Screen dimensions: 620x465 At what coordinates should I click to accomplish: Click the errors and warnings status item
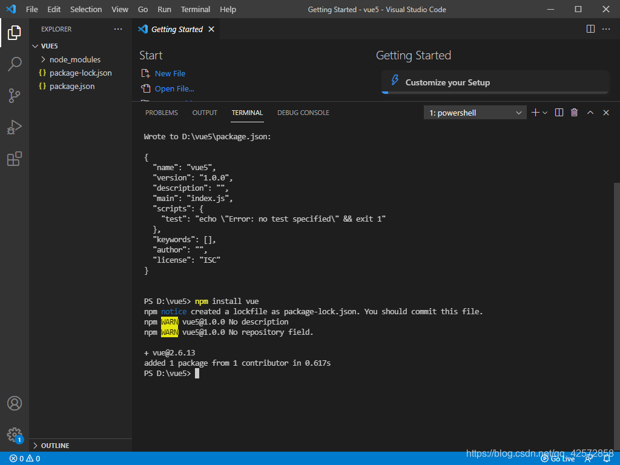(24, 459)
